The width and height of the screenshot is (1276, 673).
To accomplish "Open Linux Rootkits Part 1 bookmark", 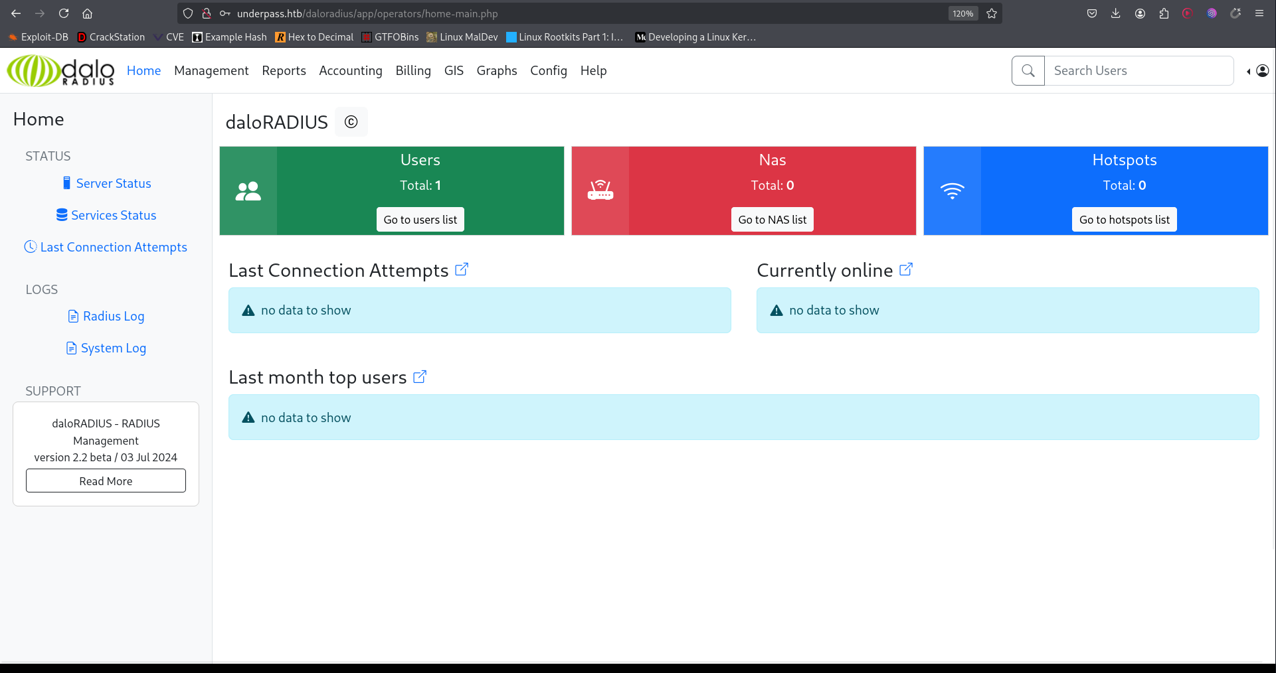I will click(x=565, y=37).
